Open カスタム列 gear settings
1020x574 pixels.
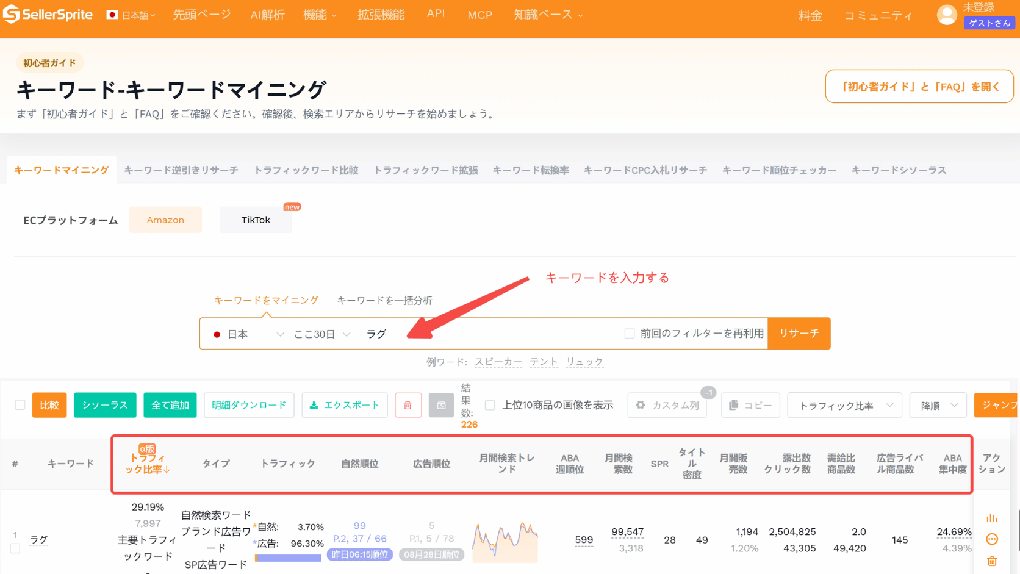[667, 405]
